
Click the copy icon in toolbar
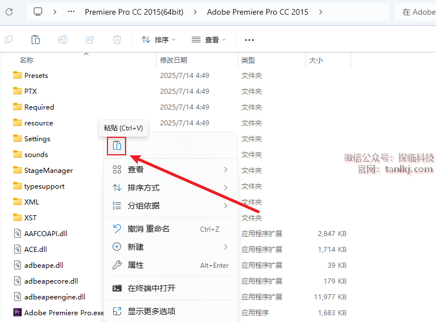pyautogui.click(x=8, y=40)
